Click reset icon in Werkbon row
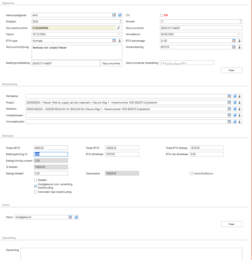 tap(235, 109)
